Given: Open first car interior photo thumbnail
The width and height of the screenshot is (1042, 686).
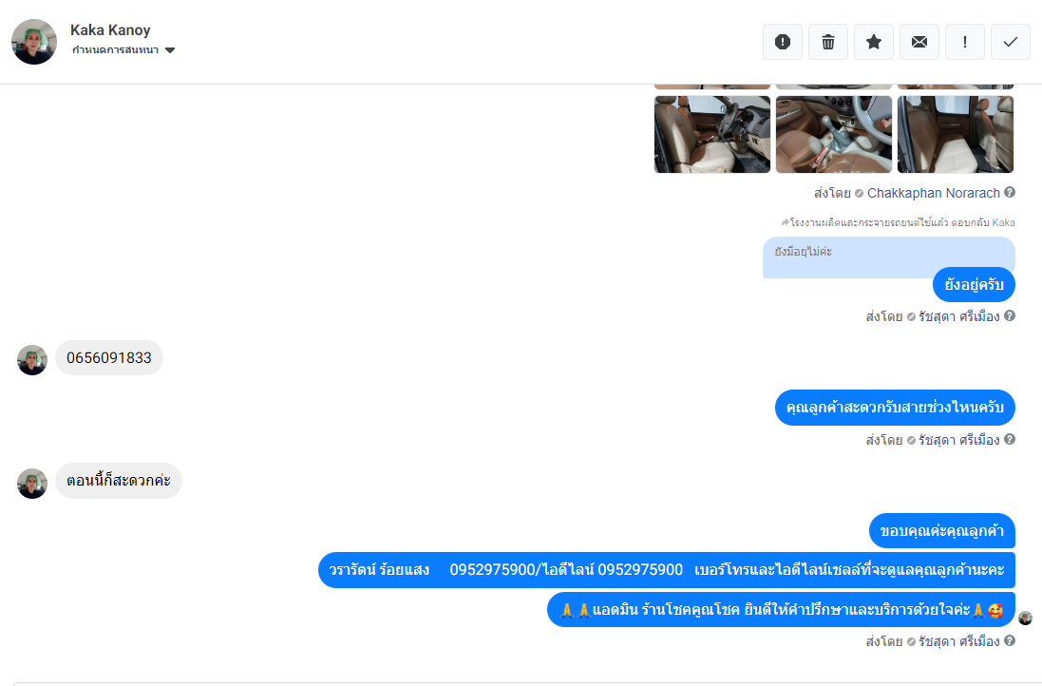Looking at the screenshot, I should click(711, 134).
